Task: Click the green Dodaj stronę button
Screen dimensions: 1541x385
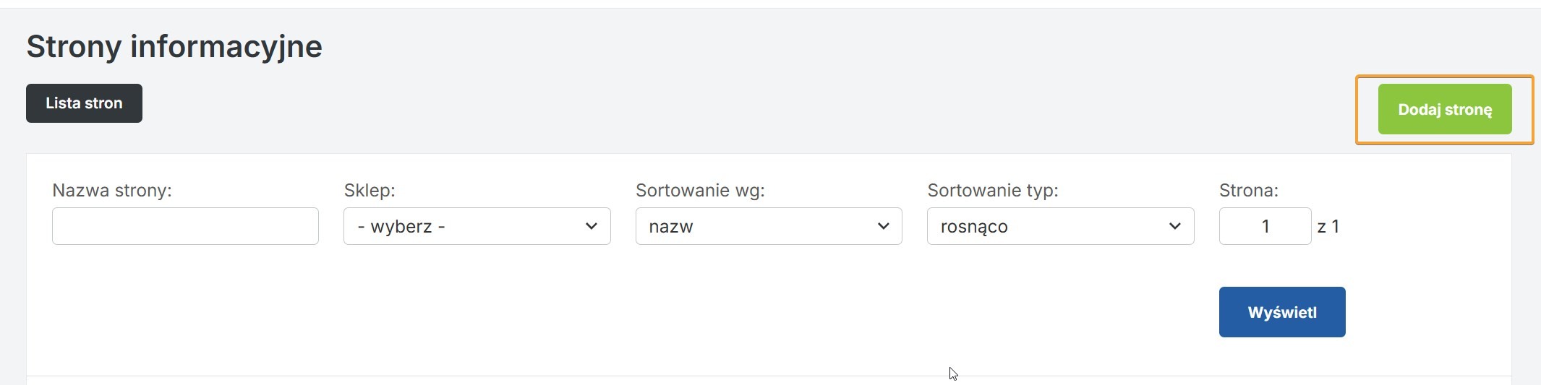Action: coord(1444,109)
